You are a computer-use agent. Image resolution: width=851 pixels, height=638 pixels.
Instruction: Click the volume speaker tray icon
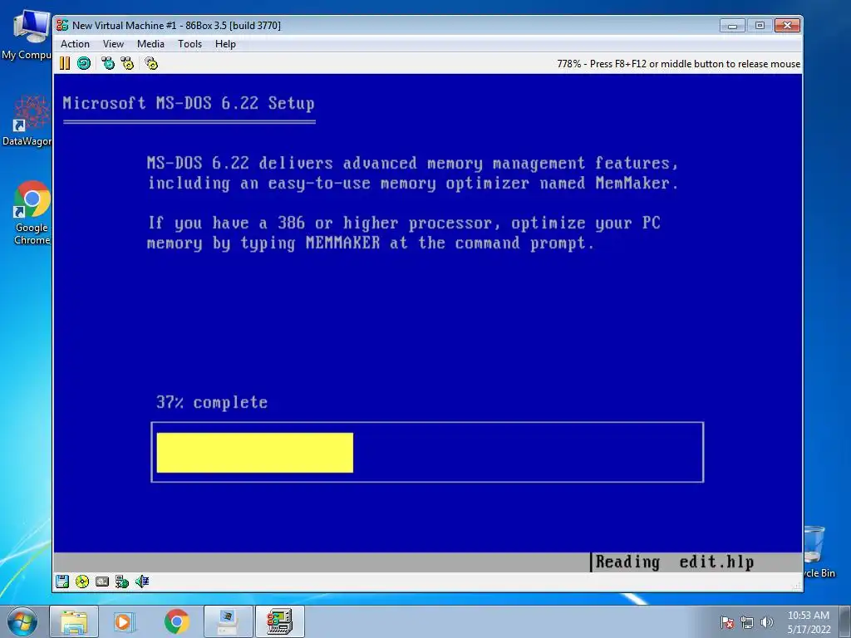point(766,622)
